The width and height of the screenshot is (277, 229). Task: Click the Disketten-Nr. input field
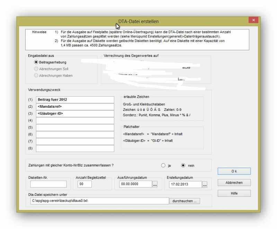pos(48,184)
